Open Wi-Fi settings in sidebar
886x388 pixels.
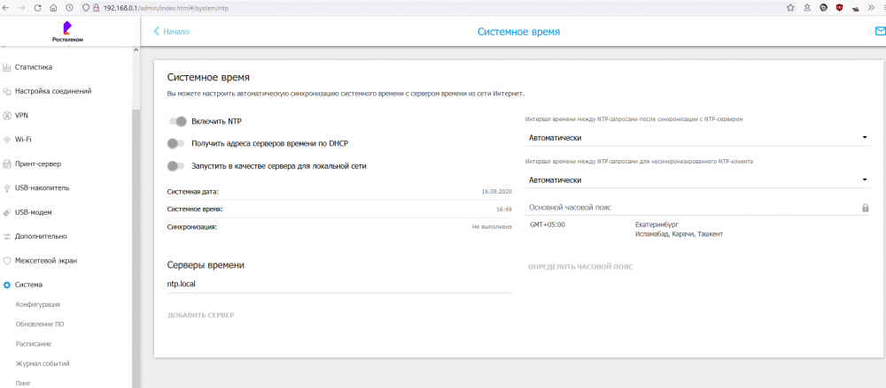point(23,139)
